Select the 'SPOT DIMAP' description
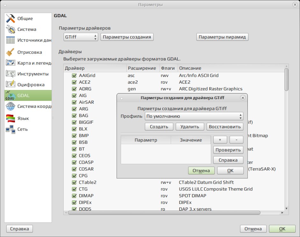Image resolution: width=300 pixels, height=237 pixels. pos(192,196)
